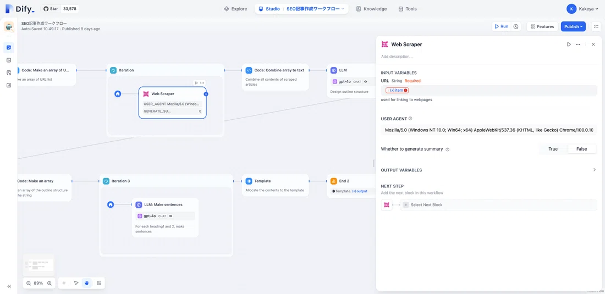The image size is (605, 294).
Task: Set generate summary to False
Action: pos(581,149)
